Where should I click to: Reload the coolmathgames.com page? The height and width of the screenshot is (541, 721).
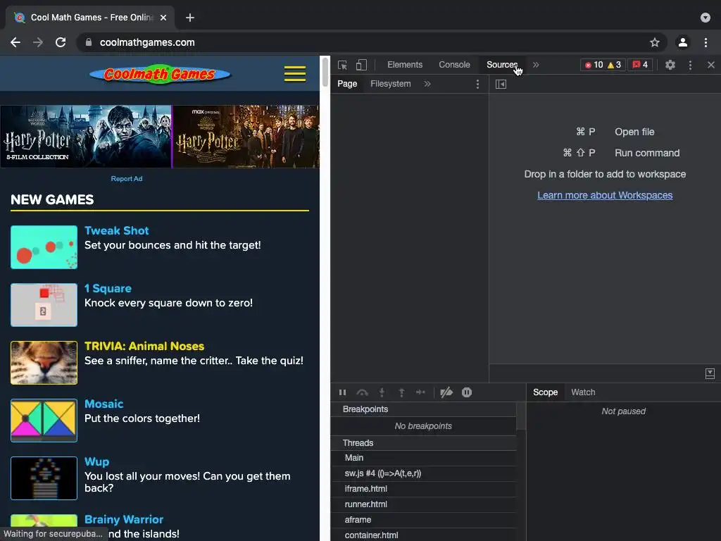[61, 42]
